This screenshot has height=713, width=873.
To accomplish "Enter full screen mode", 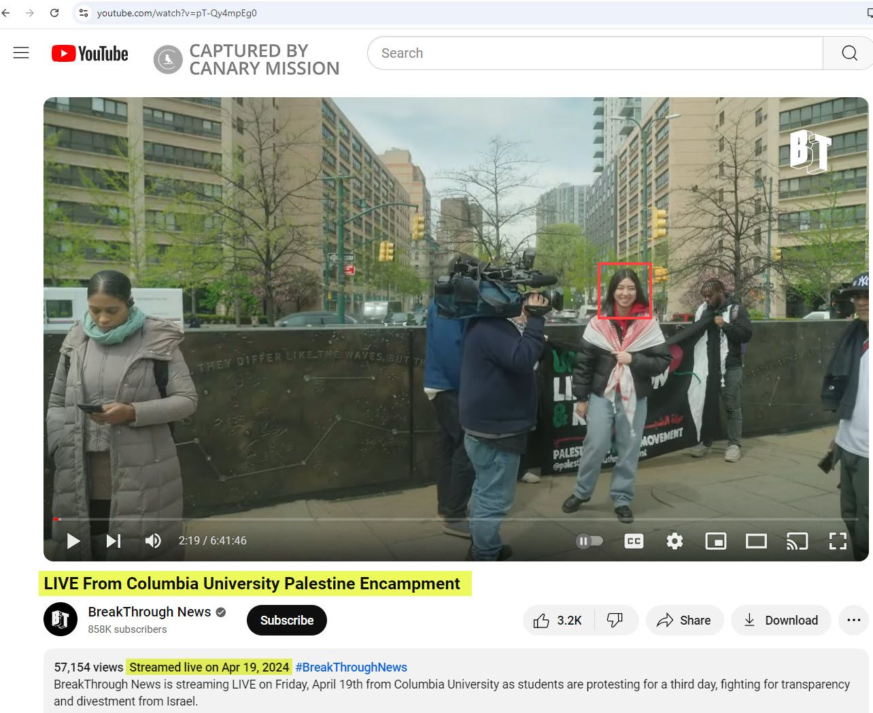I will tap(838, 541).
